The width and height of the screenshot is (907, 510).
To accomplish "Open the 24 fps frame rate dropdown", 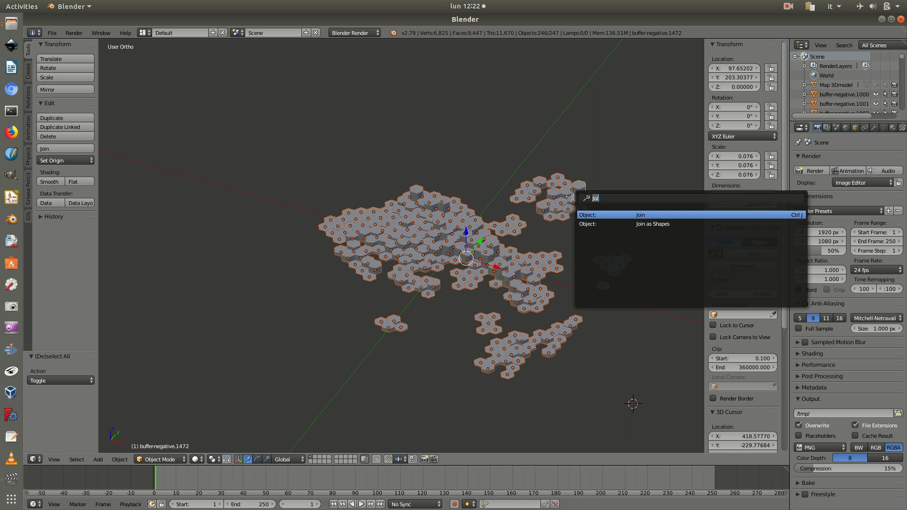I will click(877, 270).
